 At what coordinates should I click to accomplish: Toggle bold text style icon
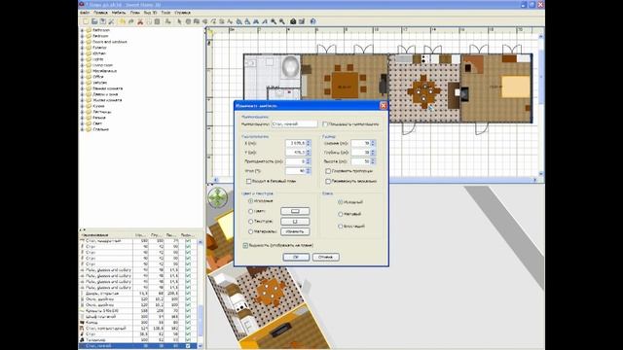click(256, 21)
